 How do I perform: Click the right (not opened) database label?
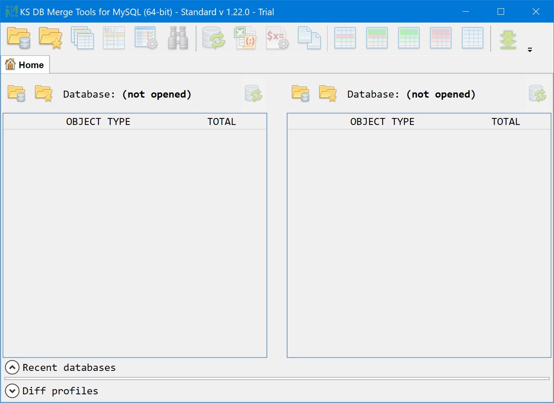[441, 94]
